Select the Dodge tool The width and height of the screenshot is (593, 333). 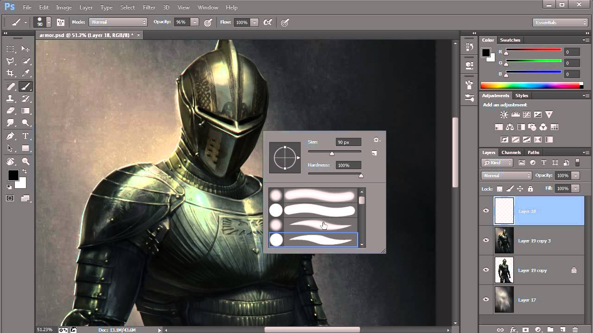pos(26,123)
